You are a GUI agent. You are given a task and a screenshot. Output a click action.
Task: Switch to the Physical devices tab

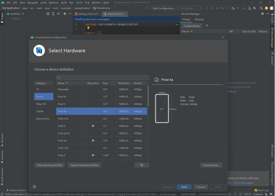click(x=199, y=20)
